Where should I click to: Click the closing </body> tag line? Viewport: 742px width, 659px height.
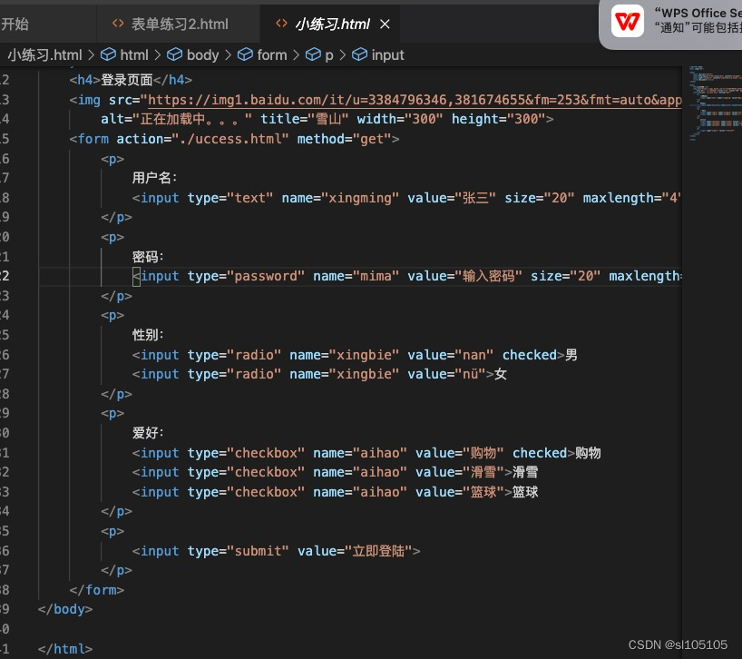[x=64, y=609]
